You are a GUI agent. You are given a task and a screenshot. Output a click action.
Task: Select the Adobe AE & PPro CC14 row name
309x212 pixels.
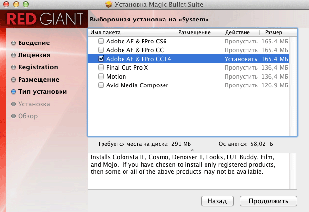139,59
